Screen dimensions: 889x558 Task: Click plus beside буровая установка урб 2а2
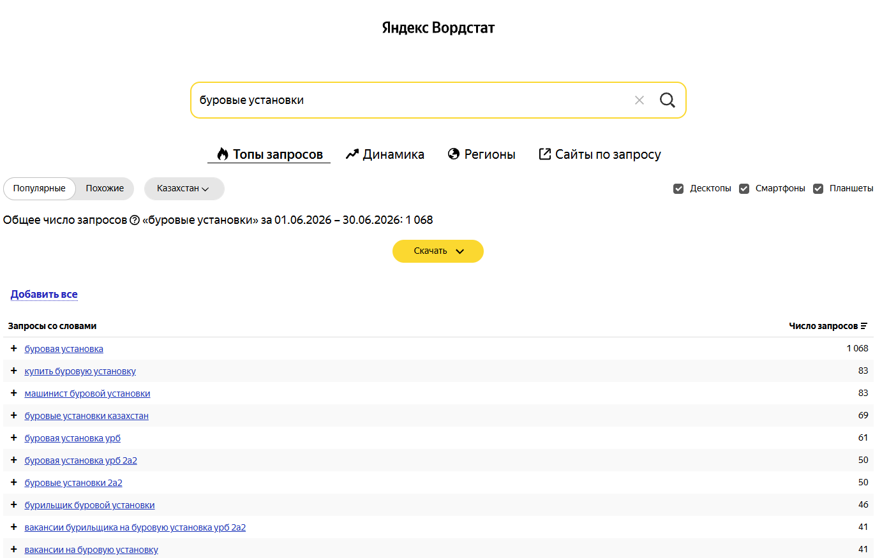[13, 460]
